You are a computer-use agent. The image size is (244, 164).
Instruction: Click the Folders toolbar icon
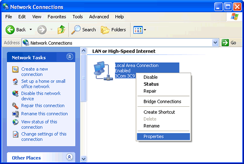coord(105,30)
